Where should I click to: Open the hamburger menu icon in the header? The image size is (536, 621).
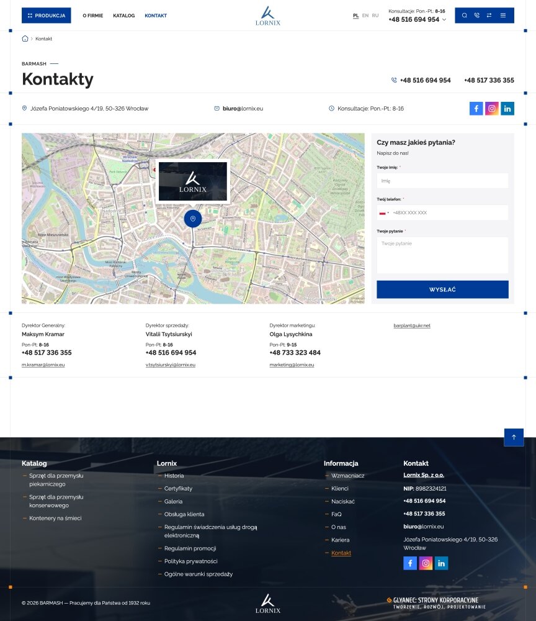click(503, 16)
